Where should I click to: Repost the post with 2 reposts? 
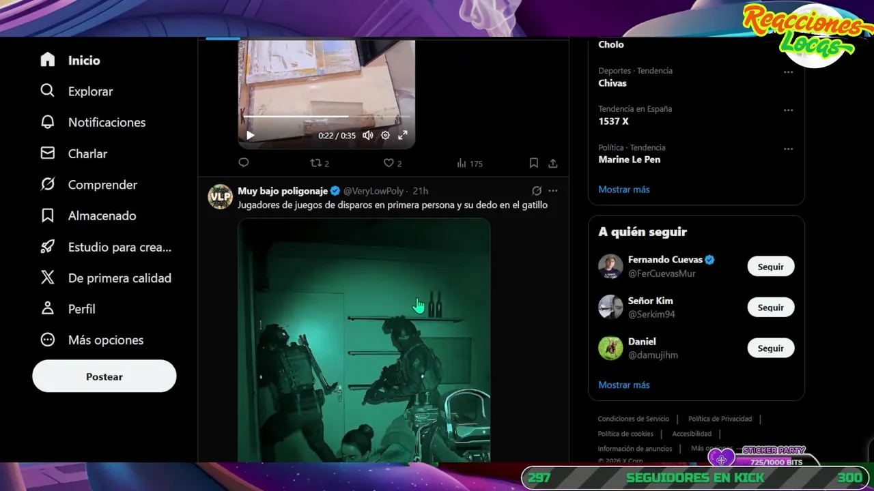(320, 163)
